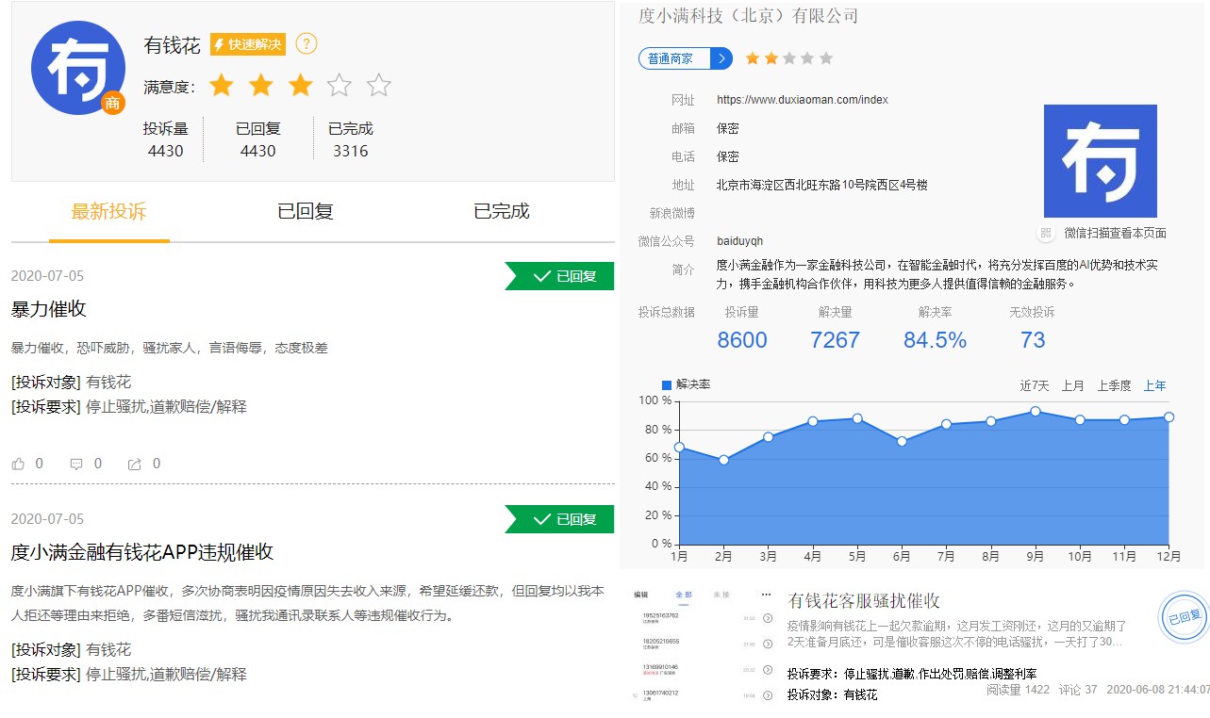The image size is (1210, 718).
Task: Click the 12月 data point on the chart
Action: 1169,416
